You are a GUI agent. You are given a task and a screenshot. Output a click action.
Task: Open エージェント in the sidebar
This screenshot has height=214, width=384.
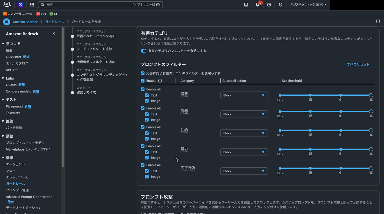pos(15,164)
